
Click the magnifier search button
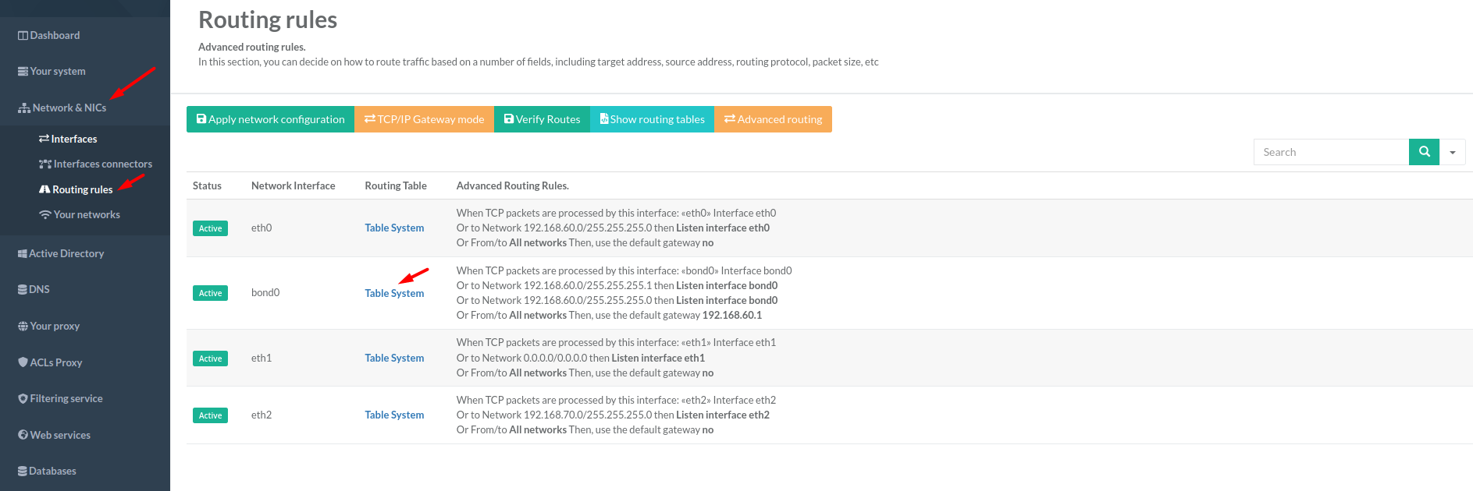point(1424,152)
